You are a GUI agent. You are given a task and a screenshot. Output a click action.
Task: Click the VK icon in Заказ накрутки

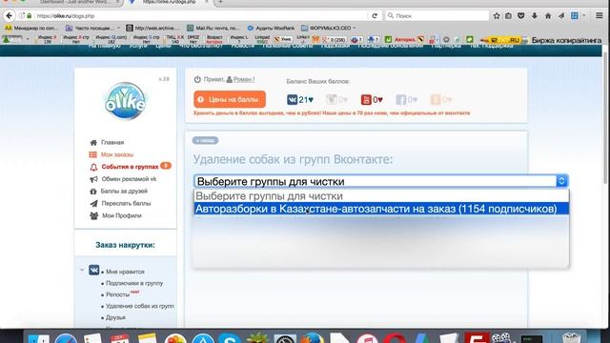coord(93,270)
